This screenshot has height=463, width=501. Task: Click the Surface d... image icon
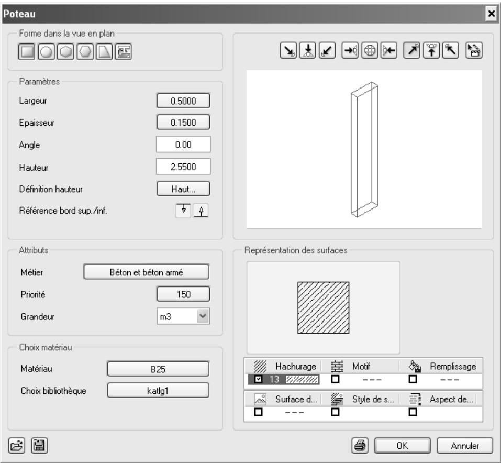pyautogui.click(x=260, y=399)
